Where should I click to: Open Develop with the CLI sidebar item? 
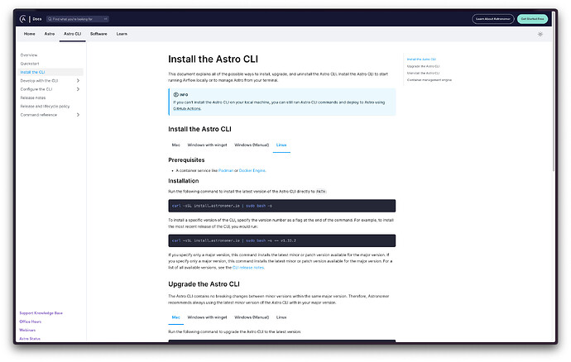tap(39, 81)
